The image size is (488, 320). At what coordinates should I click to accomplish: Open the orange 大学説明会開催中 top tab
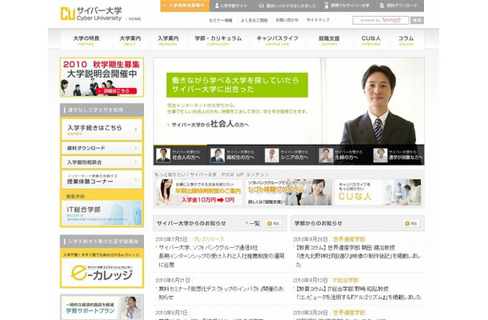pyautogui.click(x=185, y=6)
